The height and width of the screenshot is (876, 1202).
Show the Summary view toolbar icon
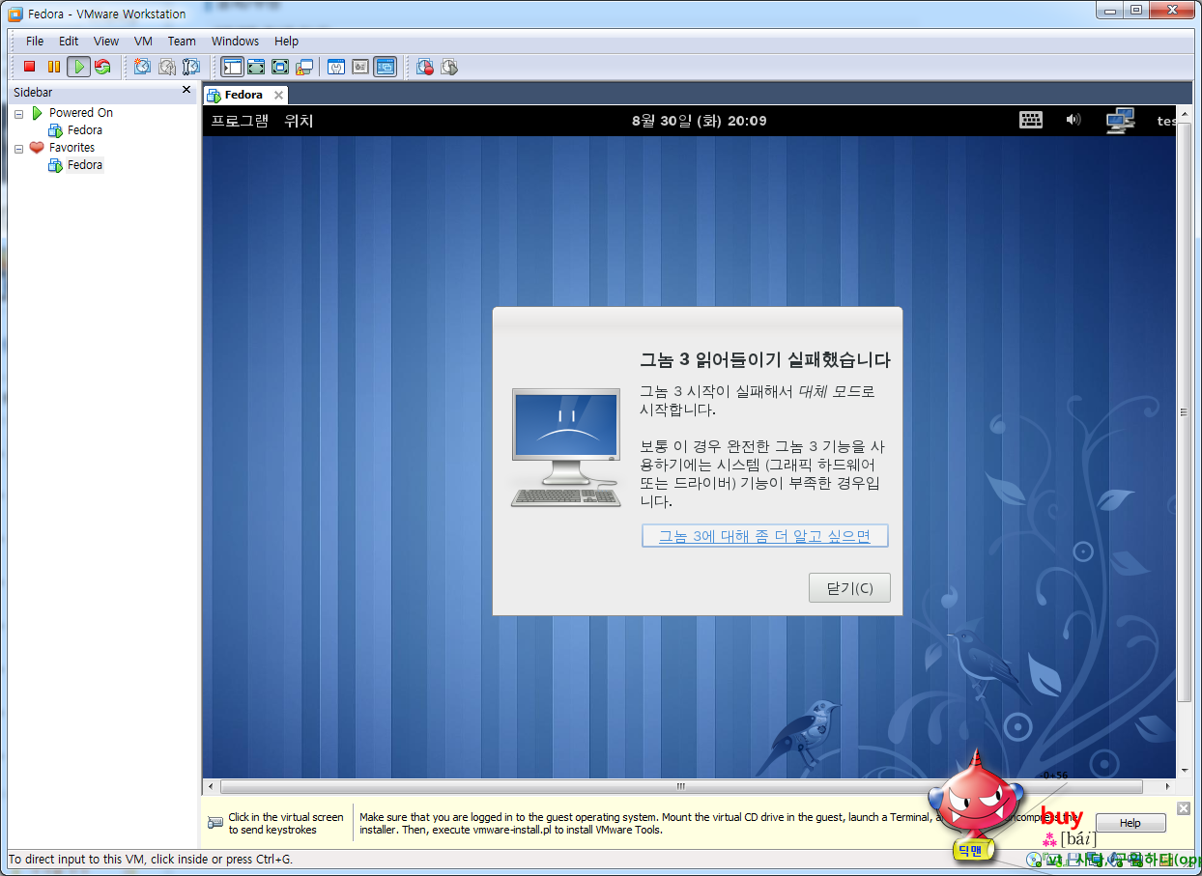tap(336, 67)
